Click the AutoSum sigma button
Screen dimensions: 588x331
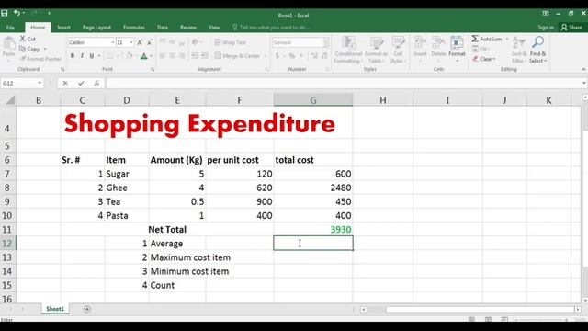486,39
